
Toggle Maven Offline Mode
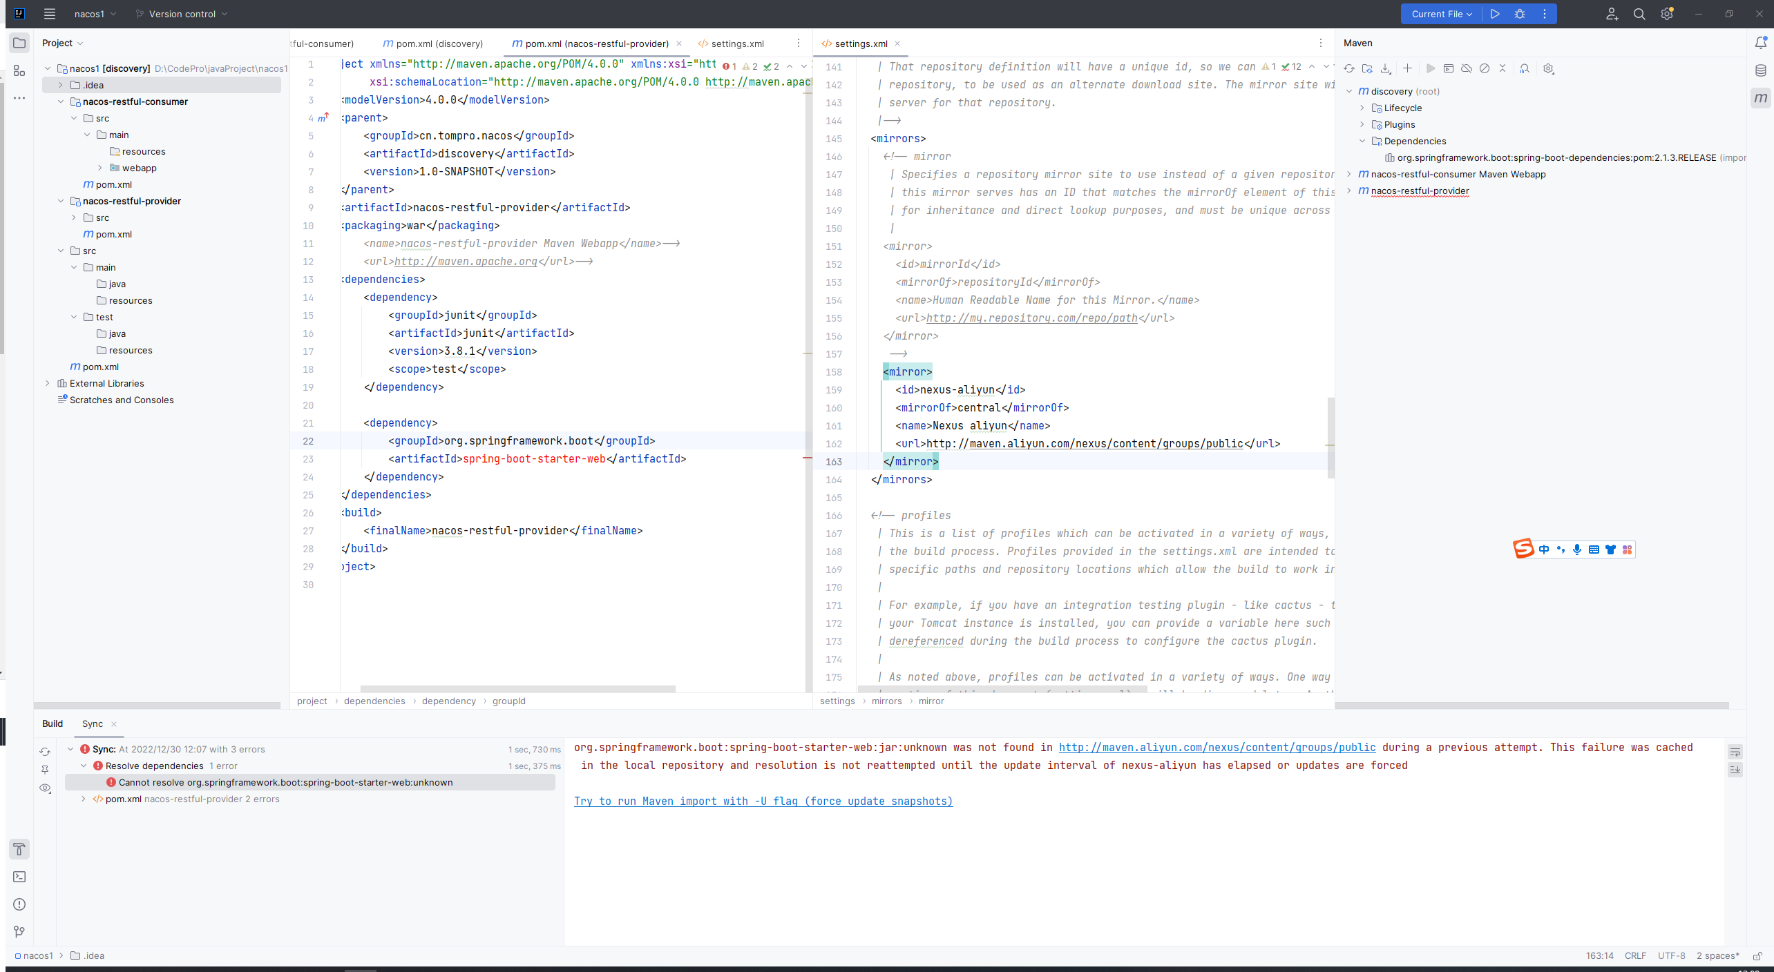[x=1467, y=68]
